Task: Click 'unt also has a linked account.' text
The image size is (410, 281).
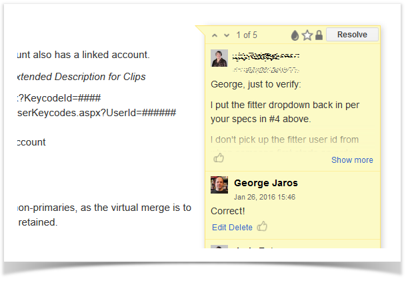Action: click(83, 55)
